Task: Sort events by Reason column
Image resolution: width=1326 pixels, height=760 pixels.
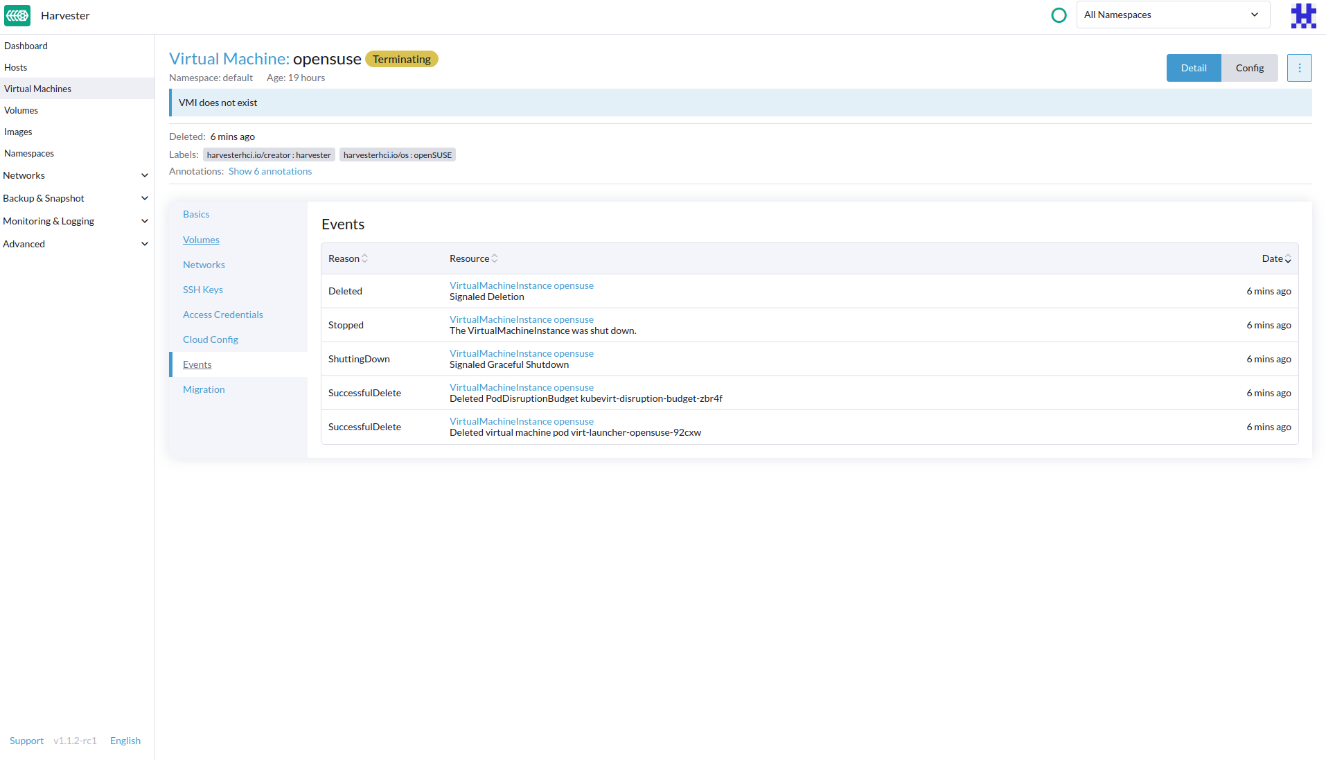Action: click(x=348, y=258)
